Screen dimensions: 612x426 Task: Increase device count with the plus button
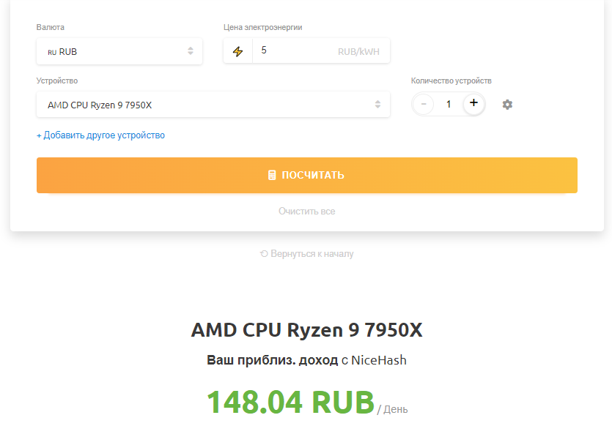point(473,104)
